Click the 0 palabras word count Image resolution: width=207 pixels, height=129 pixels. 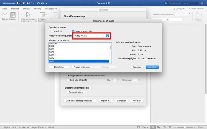(x=24, y=127)
